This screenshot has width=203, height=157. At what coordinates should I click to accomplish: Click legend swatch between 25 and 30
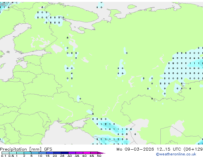click(65, 153)
